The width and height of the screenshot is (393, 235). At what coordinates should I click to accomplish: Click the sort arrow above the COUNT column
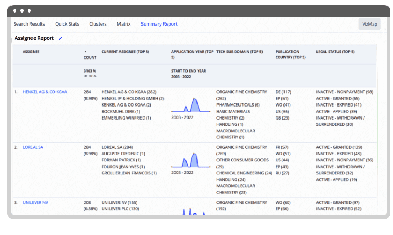85,52
